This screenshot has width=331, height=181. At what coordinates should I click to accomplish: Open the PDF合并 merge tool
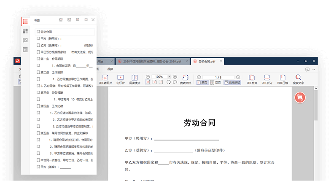[x=252, y=79]
